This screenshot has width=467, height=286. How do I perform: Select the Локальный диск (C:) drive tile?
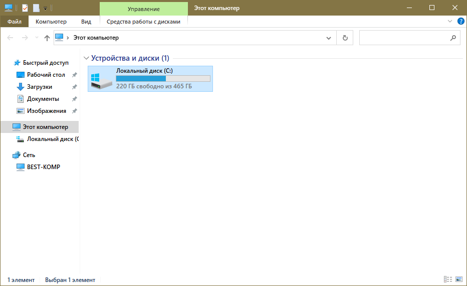click(150, 79)
